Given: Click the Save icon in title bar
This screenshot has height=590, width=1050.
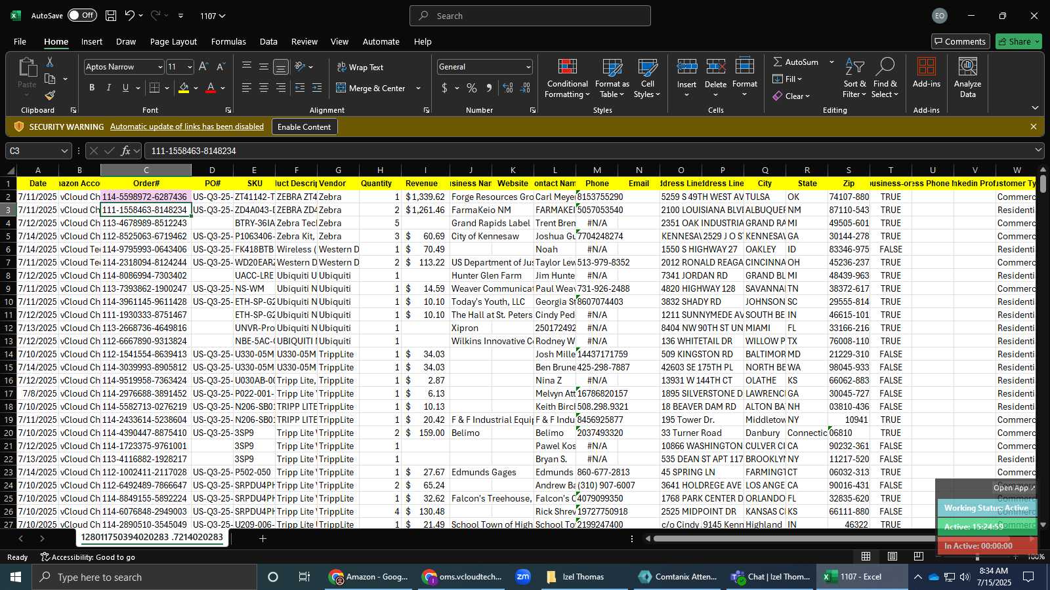Looking at the screenshot, I should pos(111,16).
